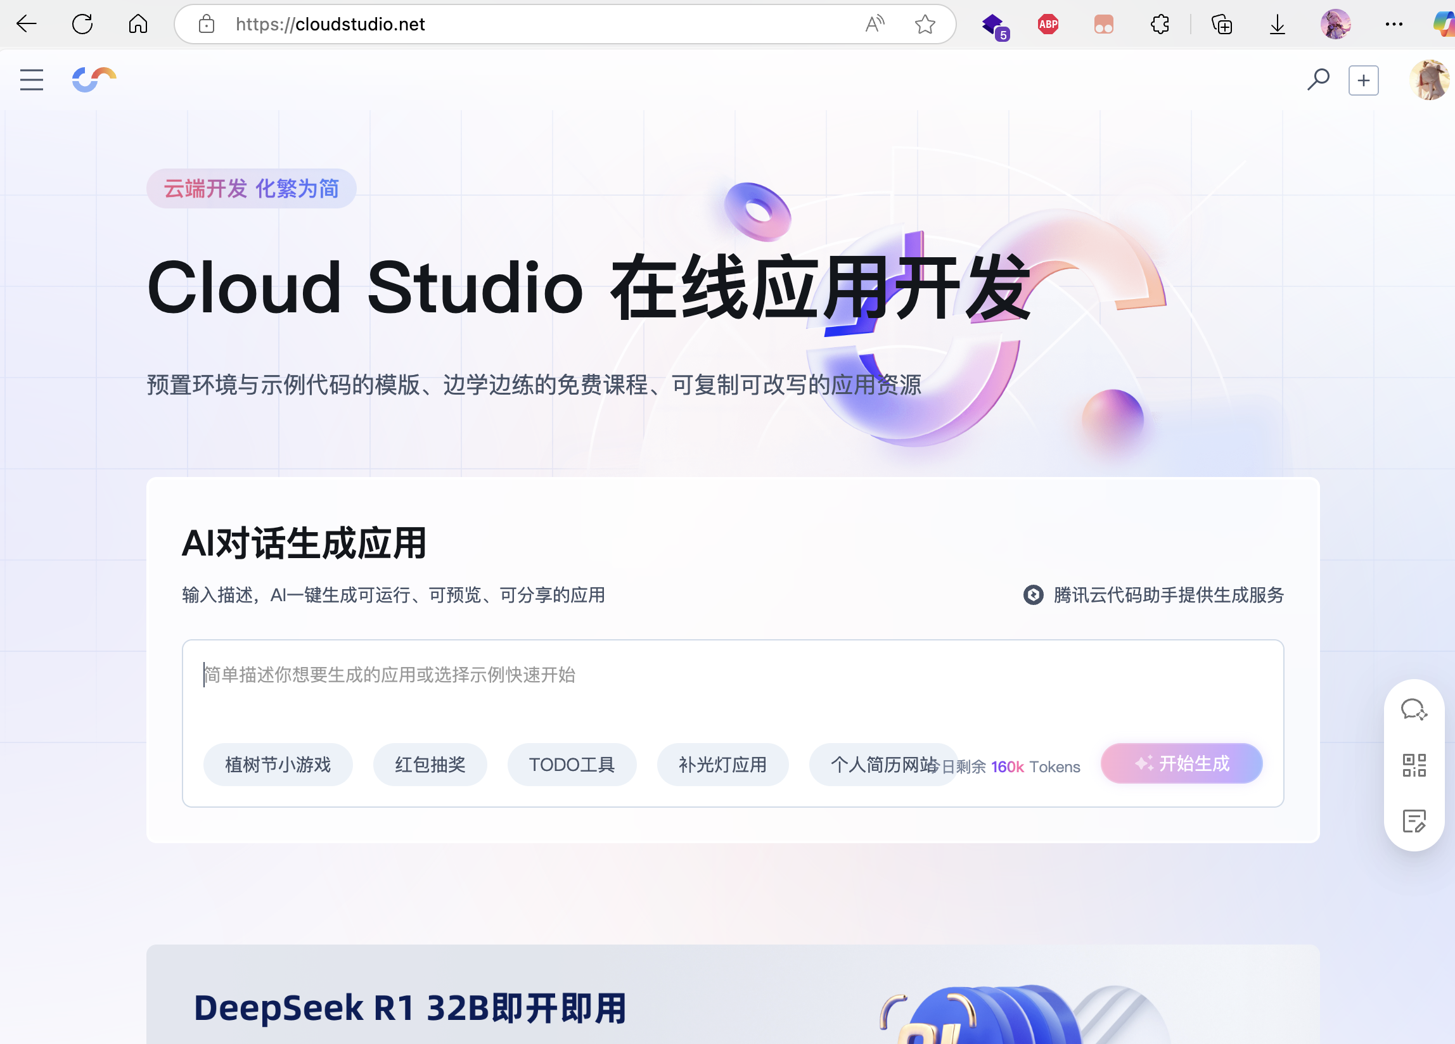Open the search panel via magnifier icon
The image size is (1455, 1044).
coord(1318,80)
